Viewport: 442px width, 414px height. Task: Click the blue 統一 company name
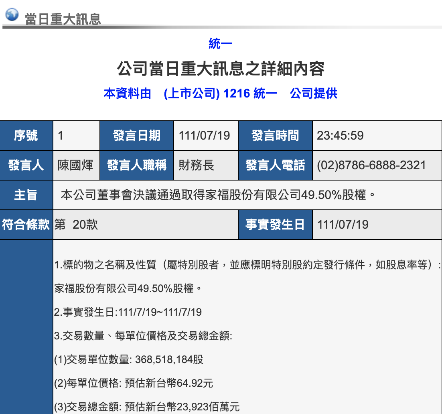point(221,43)
